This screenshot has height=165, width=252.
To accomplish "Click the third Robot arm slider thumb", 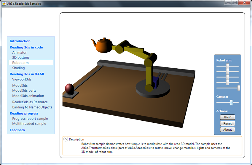I will (228, 77).
